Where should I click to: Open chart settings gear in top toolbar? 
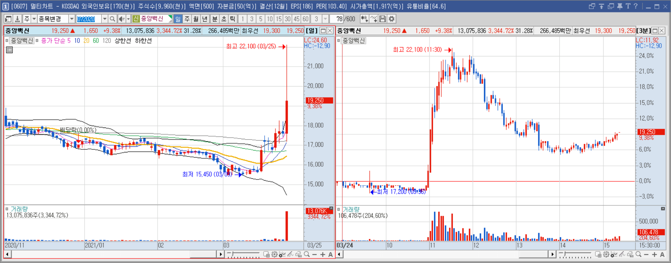click(x=392, y=19)
